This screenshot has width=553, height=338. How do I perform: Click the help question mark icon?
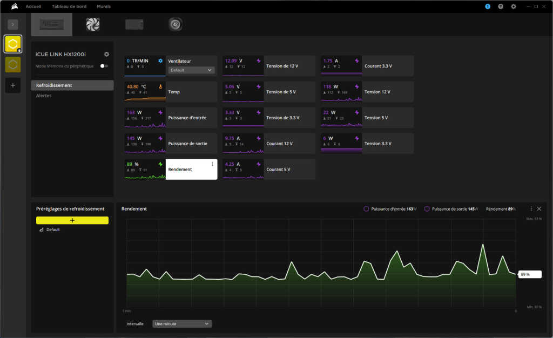pyautogui.click(x=501, y=6)
